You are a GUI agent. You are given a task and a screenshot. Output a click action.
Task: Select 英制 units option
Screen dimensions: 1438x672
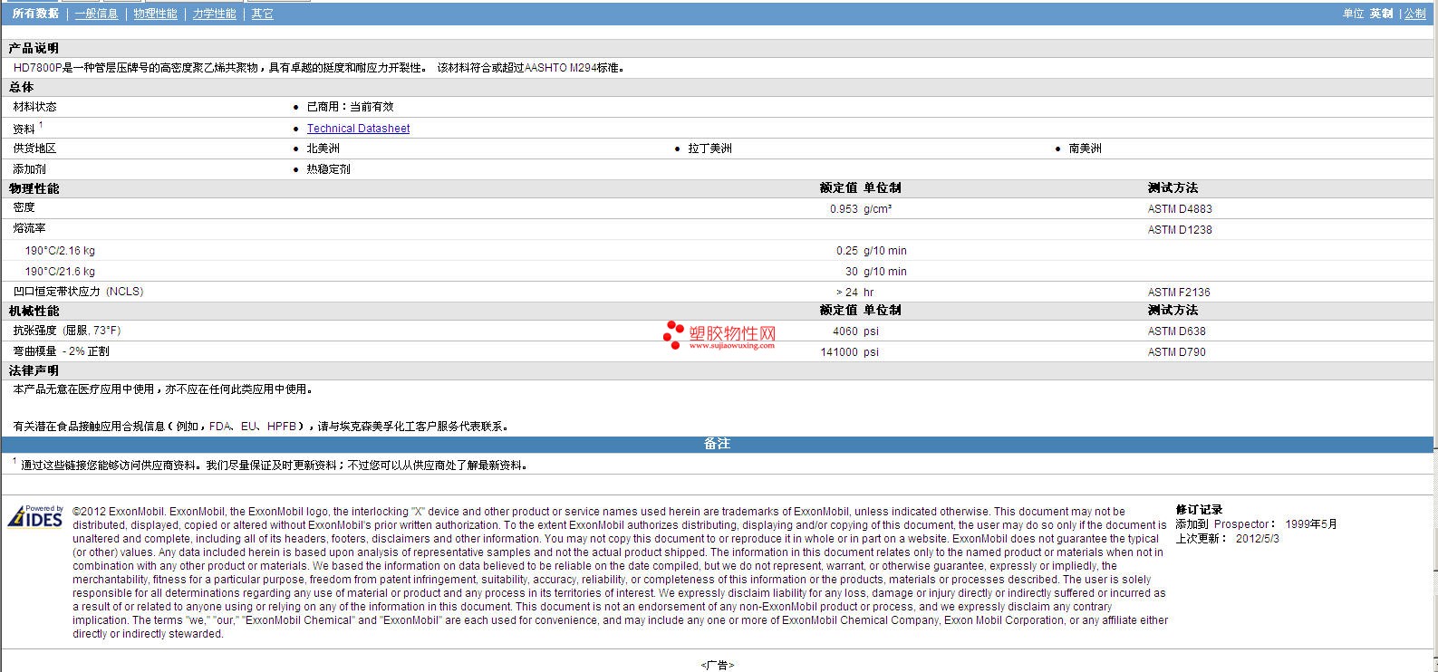click(1381, 14)
